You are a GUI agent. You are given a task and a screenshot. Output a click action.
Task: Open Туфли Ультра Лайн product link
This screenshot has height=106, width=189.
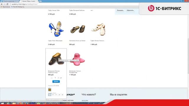(54, 11)
